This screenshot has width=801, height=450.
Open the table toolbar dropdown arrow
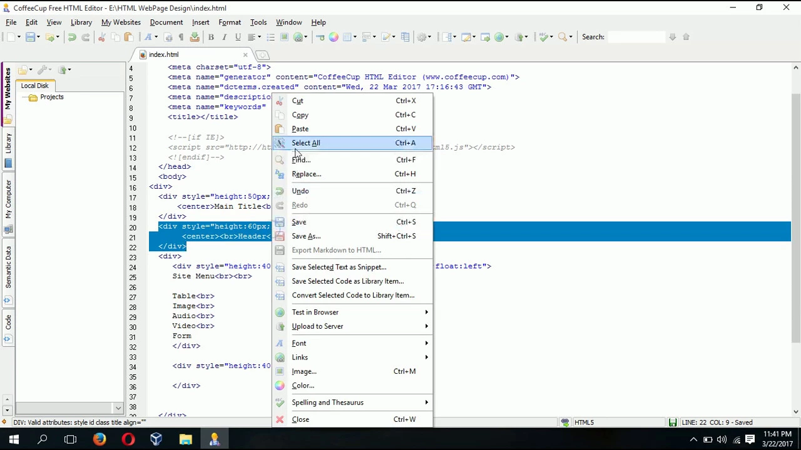[x=355, y=37]
